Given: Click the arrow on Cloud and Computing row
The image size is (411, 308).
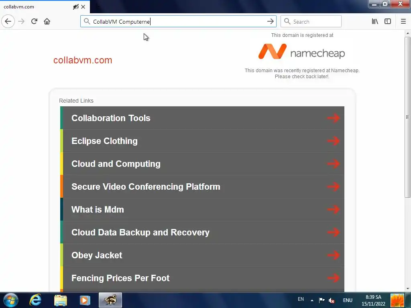Looking at the screenshot, I should [334, 164].
